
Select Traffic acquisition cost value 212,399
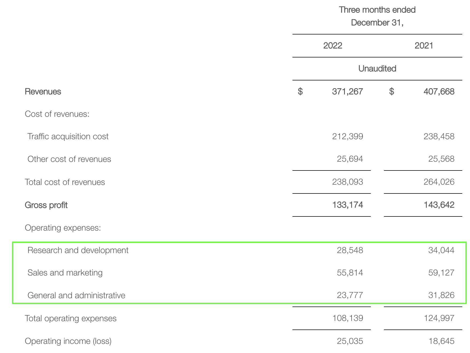[x=348, y=137]
